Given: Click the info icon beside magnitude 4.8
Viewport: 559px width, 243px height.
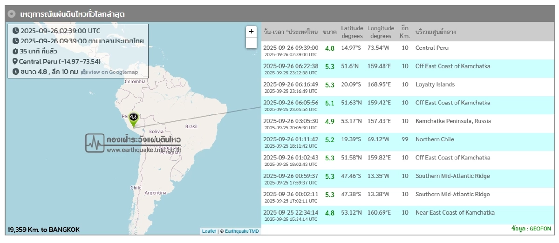Looking at the screenshot, I should [16, 72].
